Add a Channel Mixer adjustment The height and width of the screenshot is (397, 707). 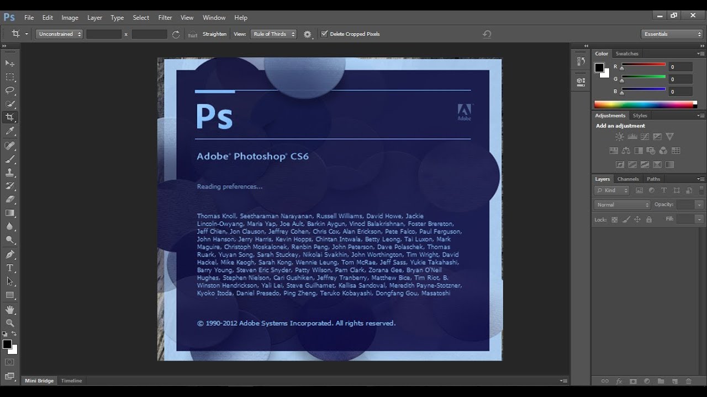coord(663,151)
